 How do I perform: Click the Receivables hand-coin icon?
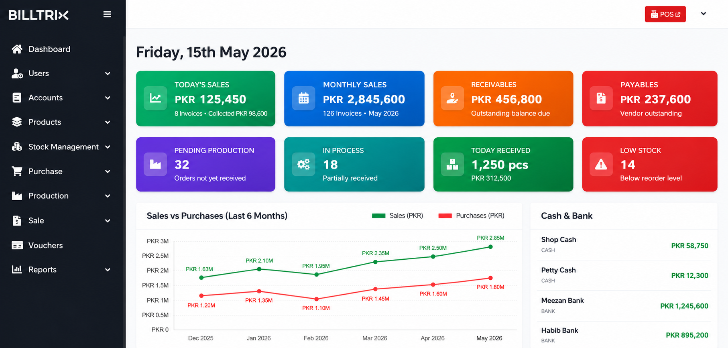click(x=452, y=98)
